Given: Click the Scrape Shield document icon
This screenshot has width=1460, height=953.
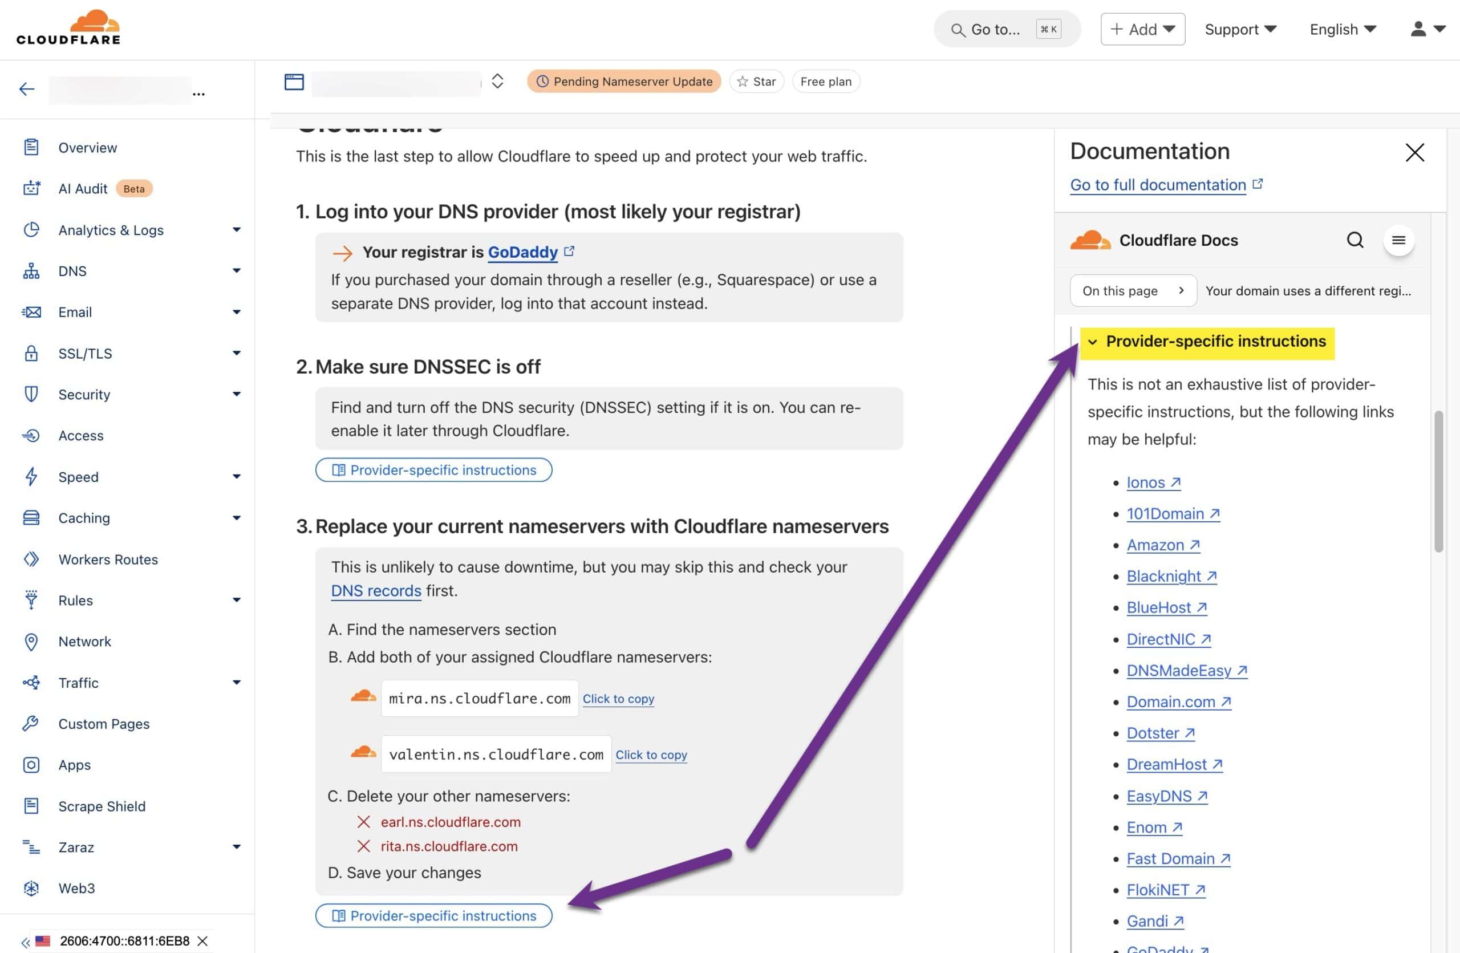Looking at the screenshot, I should point(31,806).
